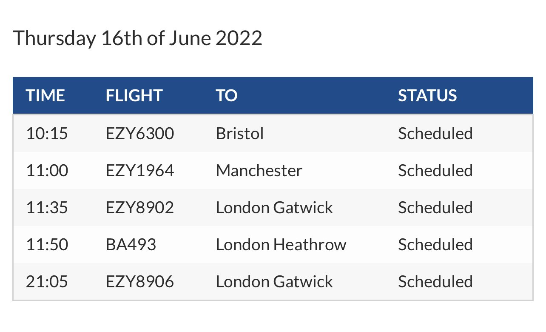The image size is (546, 332).
Task: Select flight EZY6300 in the table
Action: point(140,134)
